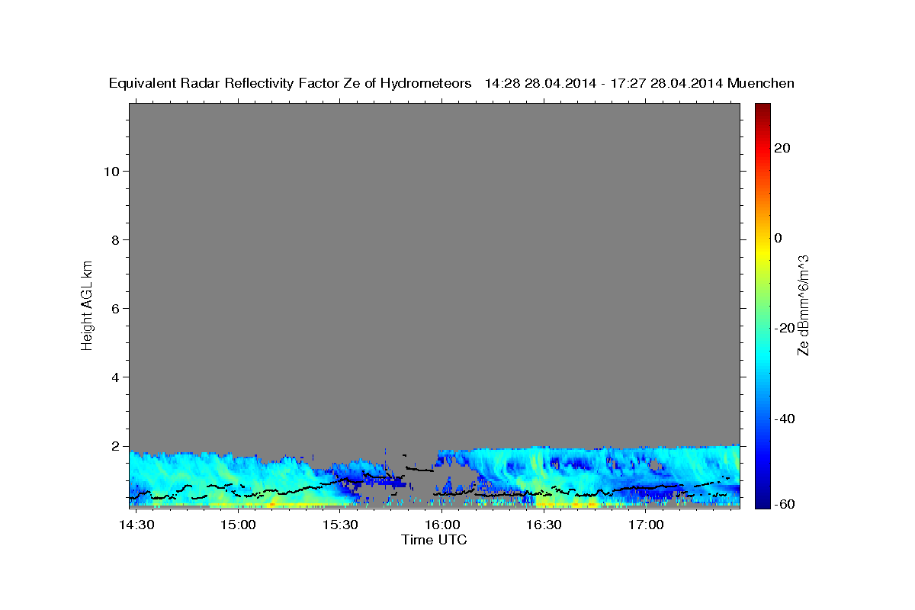Click the 'Time UTC' axis label
The width and height of the screenshot is (915, 610).
(434, 540)
